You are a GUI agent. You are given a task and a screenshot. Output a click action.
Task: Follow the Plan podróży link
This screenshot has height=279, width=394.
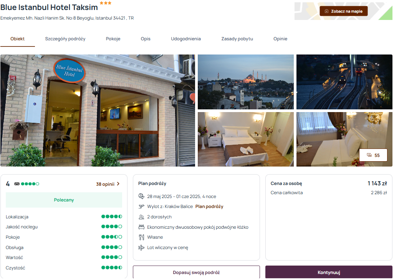coord(209,206)
